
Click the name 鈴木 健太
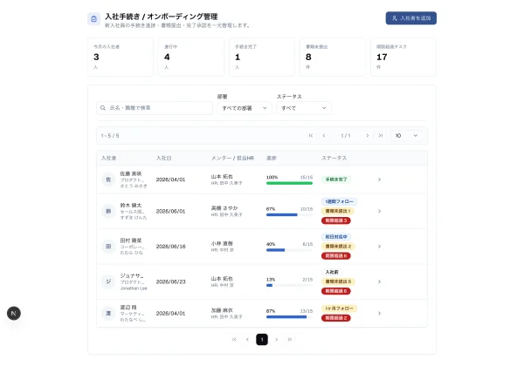[131, 206]
